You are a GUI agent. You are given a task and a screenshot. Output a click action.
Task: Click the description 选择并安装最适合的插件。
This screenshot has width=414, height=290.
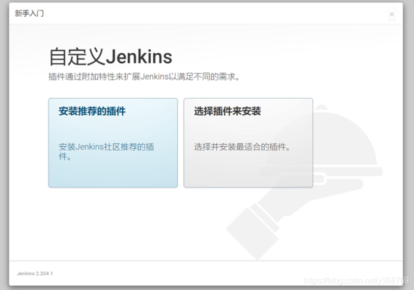tap(242, 147)
